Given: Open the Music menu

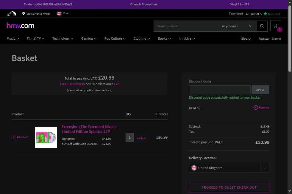Looking at the screenshot, I should pos(13,38).
